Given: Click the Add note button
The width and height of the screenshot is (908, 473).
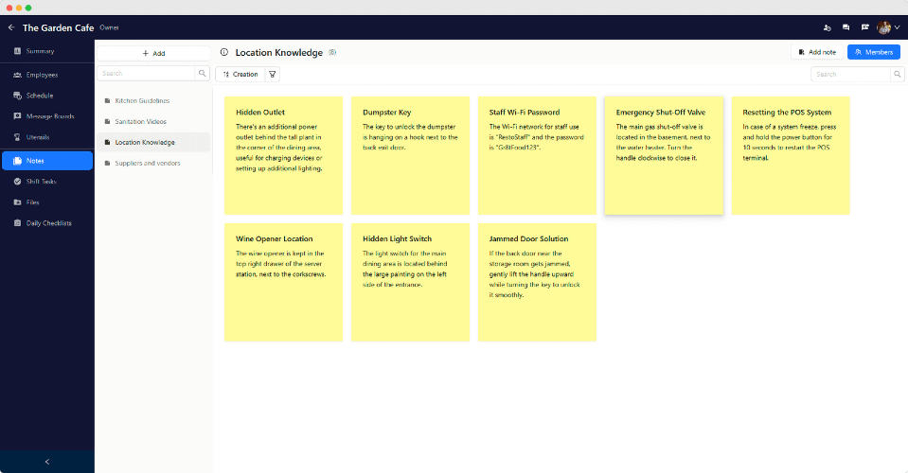Looking at the screenshot, I should click(x=817, y=52).
